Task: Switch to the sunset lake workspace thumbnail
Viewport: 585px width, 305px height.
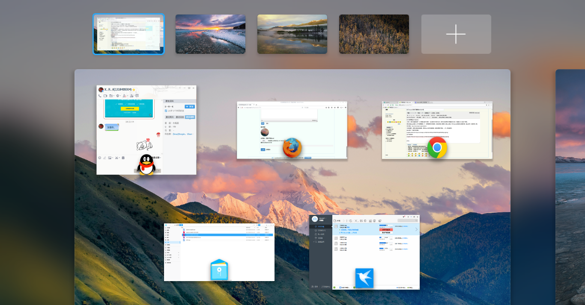Action: click(x=210, y=34)
